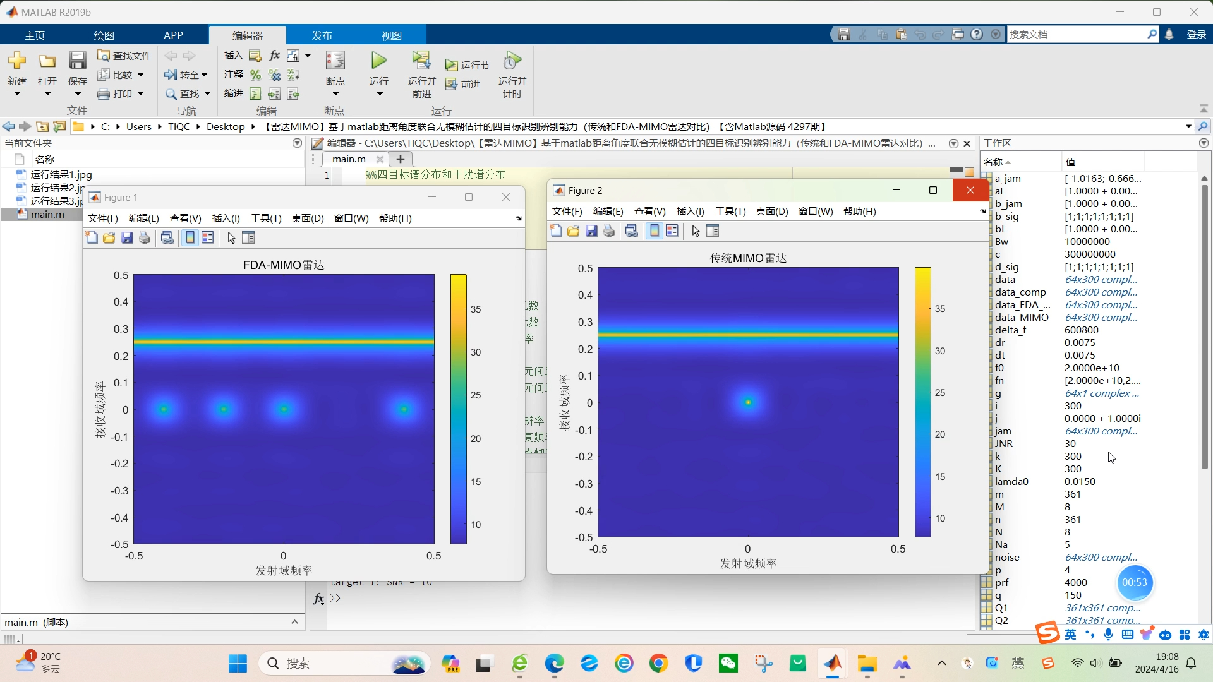Click Run and Time (运行并计时) icon

pyautogui.click(x=512, y=61)
